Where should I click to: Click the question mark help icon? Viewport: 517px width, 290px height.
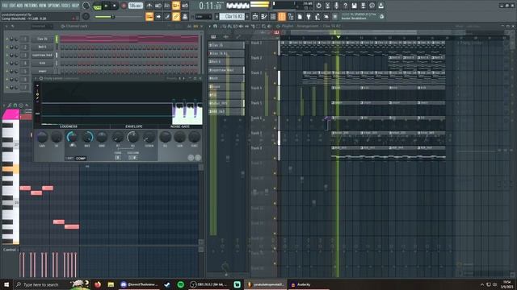coord(345,6)
